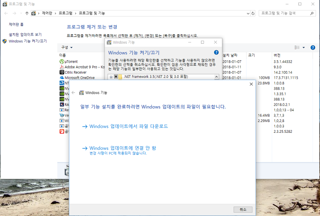Click the NVIDIA icon next to version 1.3.35.1
Screen dimensions: 320x216
[x=62, y=94]
